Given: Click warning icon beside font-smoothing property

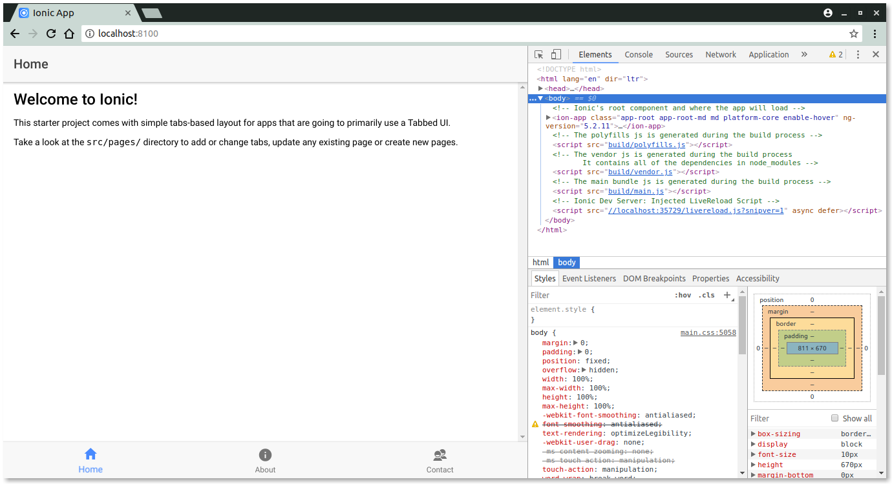Looking at the screenshot, I should point(535,424).
